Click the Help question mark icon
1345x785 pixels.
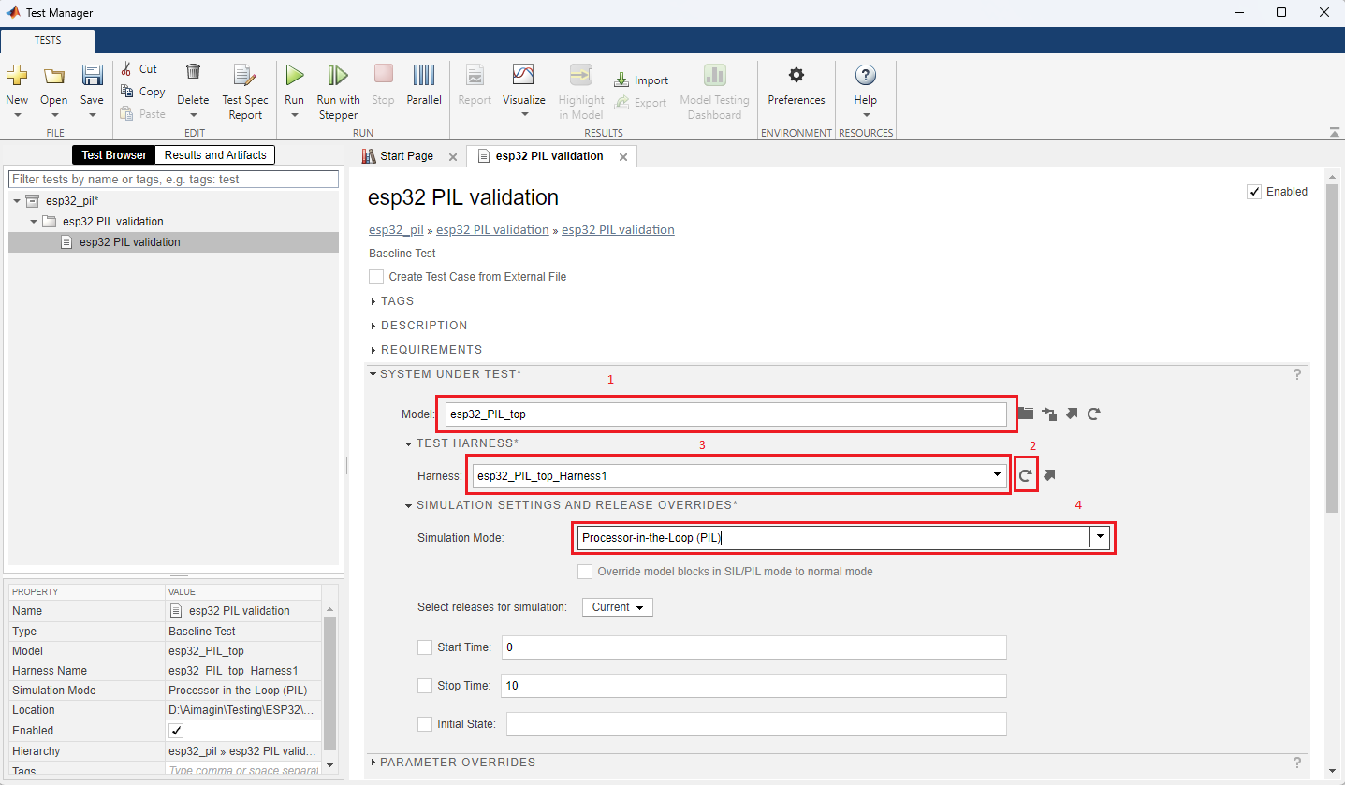pyautogui.click(x=866, y=76)
